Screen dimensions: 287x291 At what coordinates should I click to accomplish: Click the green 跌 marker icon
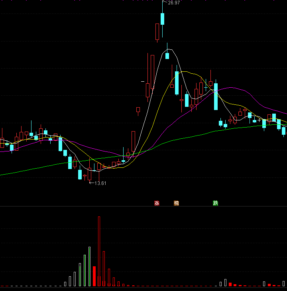(215, 203)
